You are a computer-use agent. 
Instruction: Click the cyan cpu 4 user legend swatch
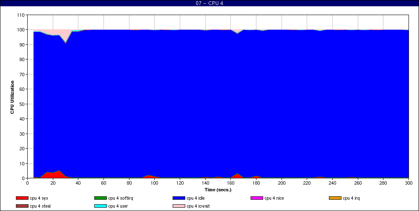coord(100,206)
